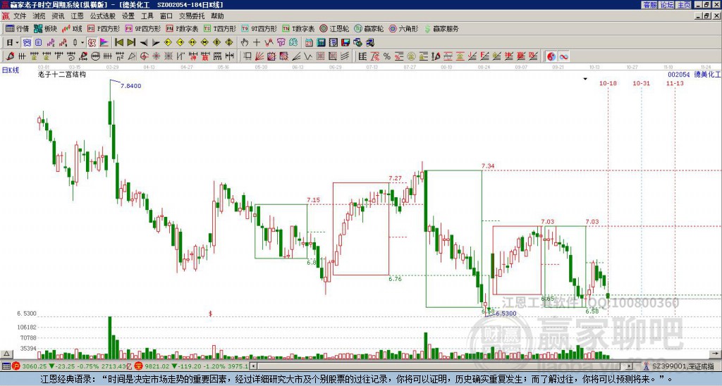This screenshot has height=386, width=722.
Task: Click the first yellow diamond arrow icon
Action: (168, 42)
